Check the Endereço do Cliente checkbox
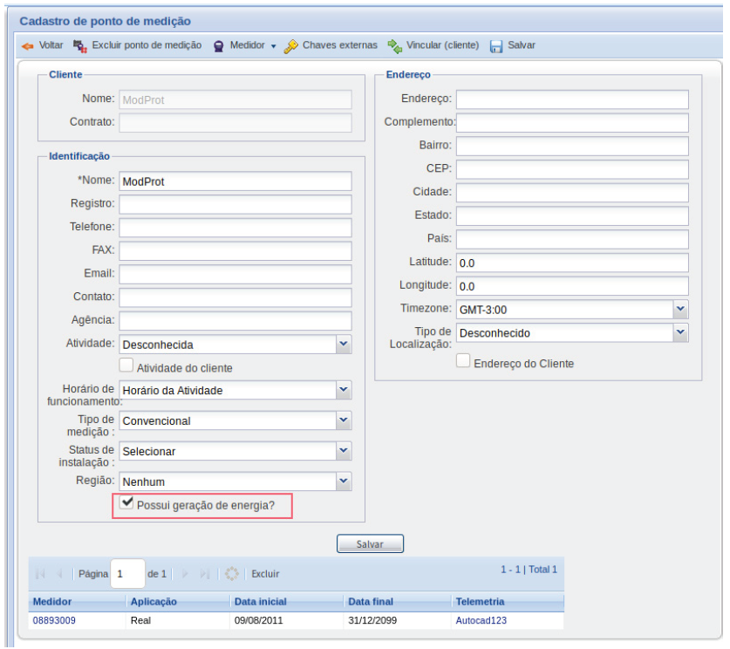 (x=464, y=362)
